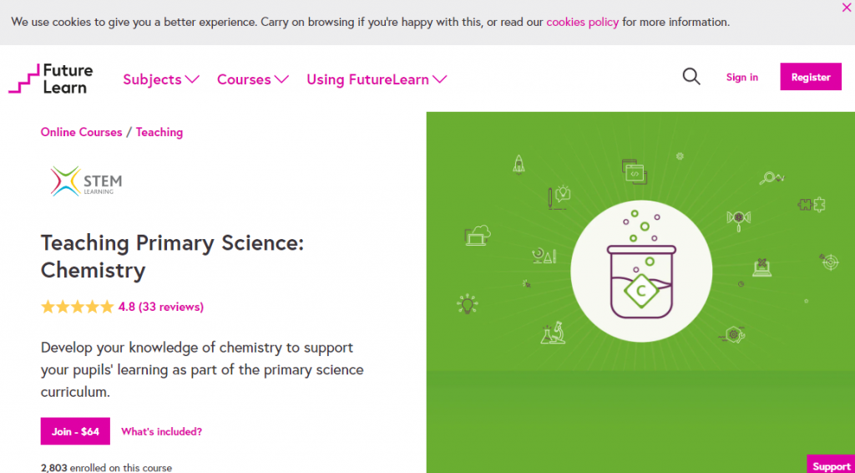This screenshot has width=855, height=473.
Task: Click the Join - $64 button
Action: 75,431
